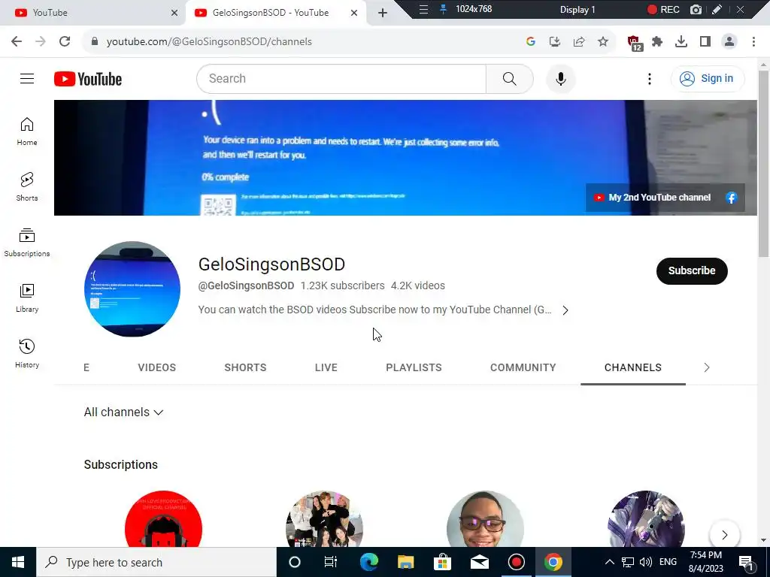Switch to the first YouTube browser tab
The width and height of the screenshot is (770, 577).
coord(93,14)
